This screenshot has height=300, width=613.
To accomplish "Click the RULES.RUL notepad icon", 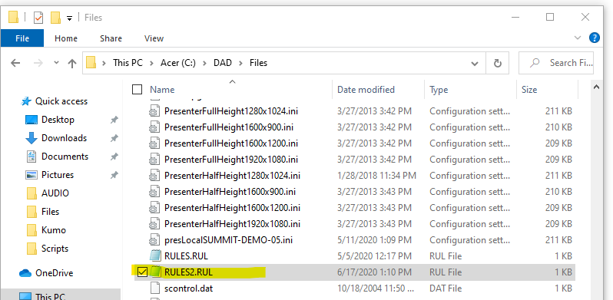I will coord(155,255).
